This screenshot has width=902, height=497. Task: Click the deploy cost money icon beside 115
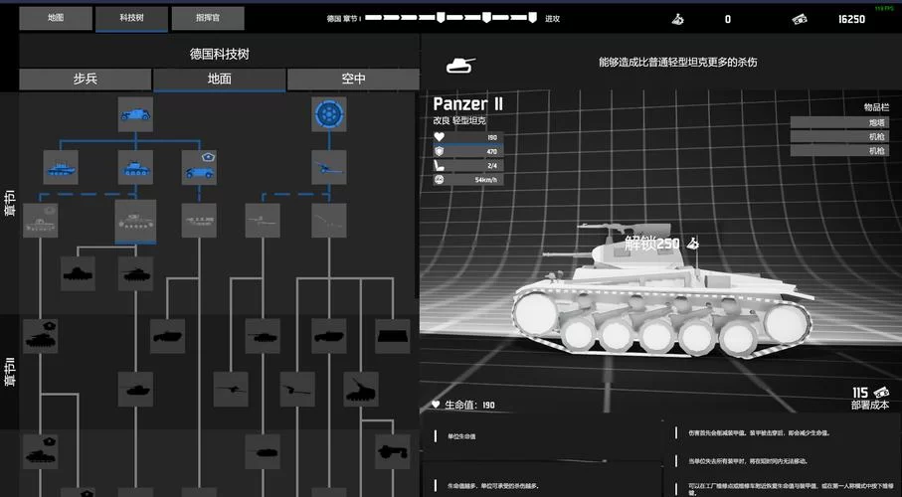click(880, 393)
